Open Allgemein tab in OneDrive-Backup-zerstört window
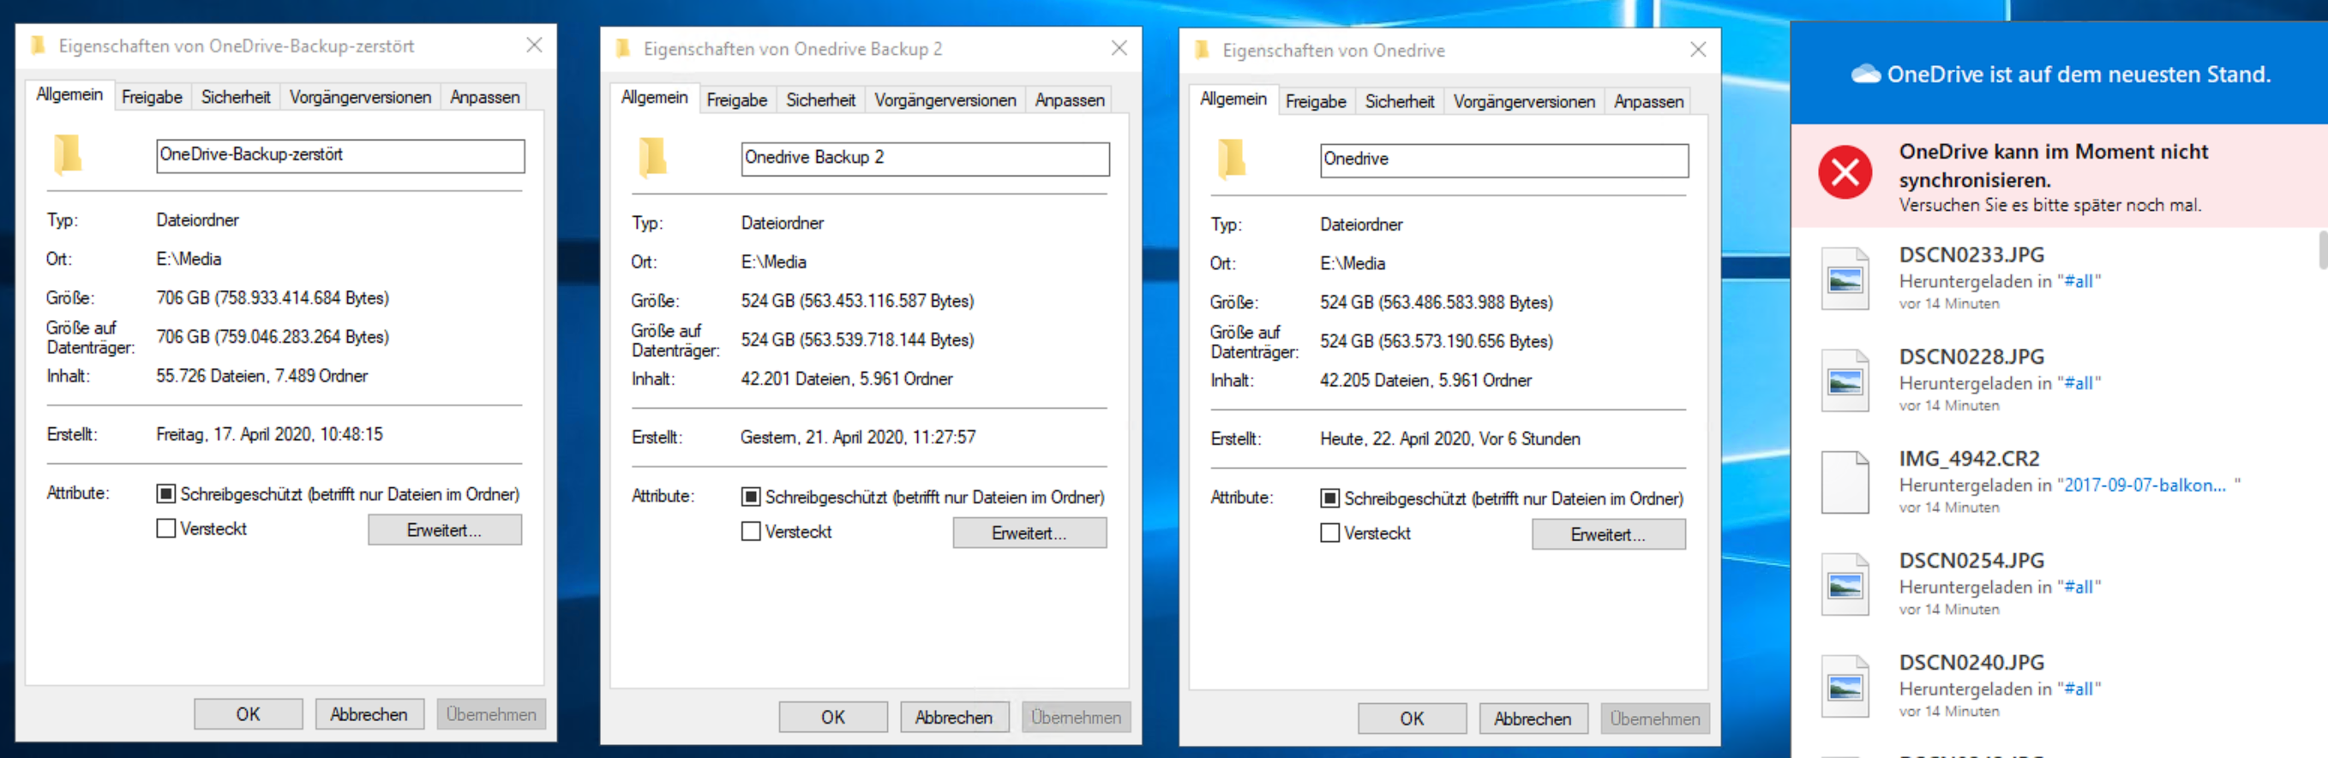Viewport: 2328px width, 758px height. 69,95
